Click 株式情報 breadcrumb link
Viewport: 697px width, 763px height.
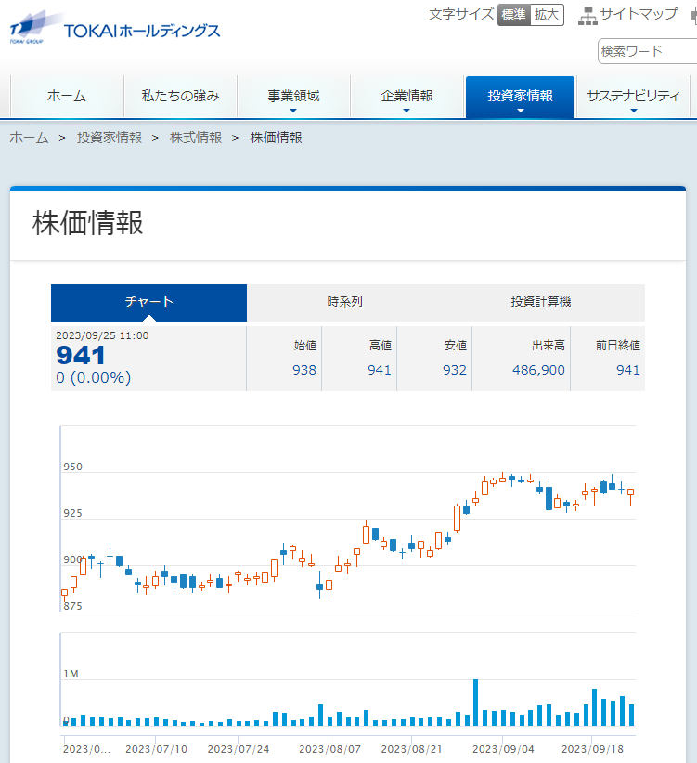click(x=196, y=138)
